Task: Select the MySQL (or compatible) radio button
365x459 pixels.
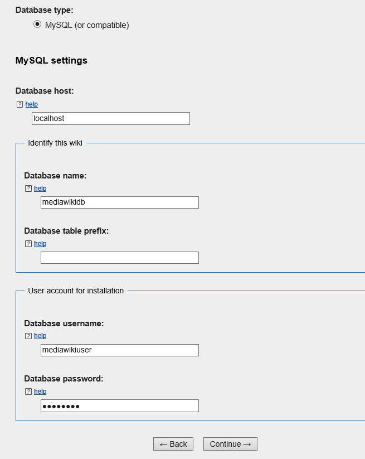Action: pos(37,24)
